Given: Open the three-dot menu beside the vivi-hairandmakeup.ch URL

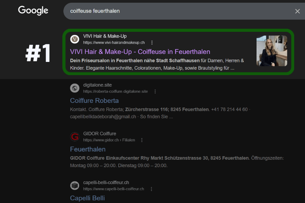Looking at the screenshot, I should [152, 43].
